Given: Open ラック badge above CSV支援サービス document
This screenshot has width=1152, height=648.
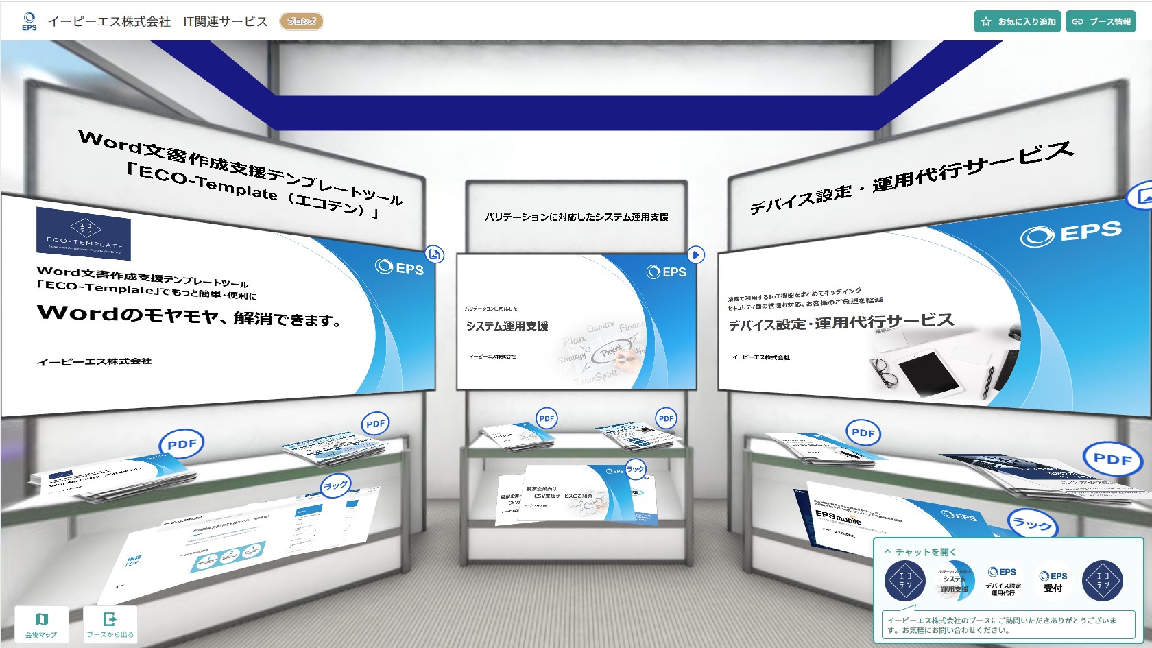Looking at the screenshot, I should 636,469.
